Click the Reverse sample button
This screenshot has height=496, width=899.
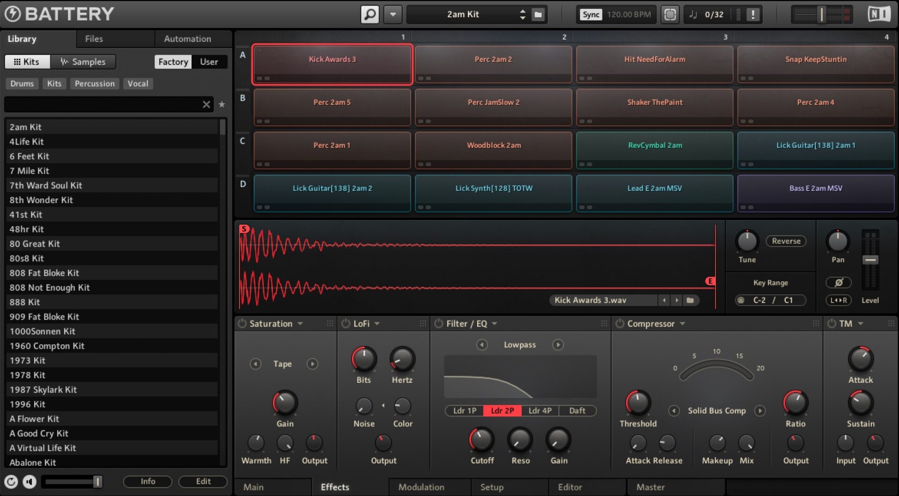785,241
